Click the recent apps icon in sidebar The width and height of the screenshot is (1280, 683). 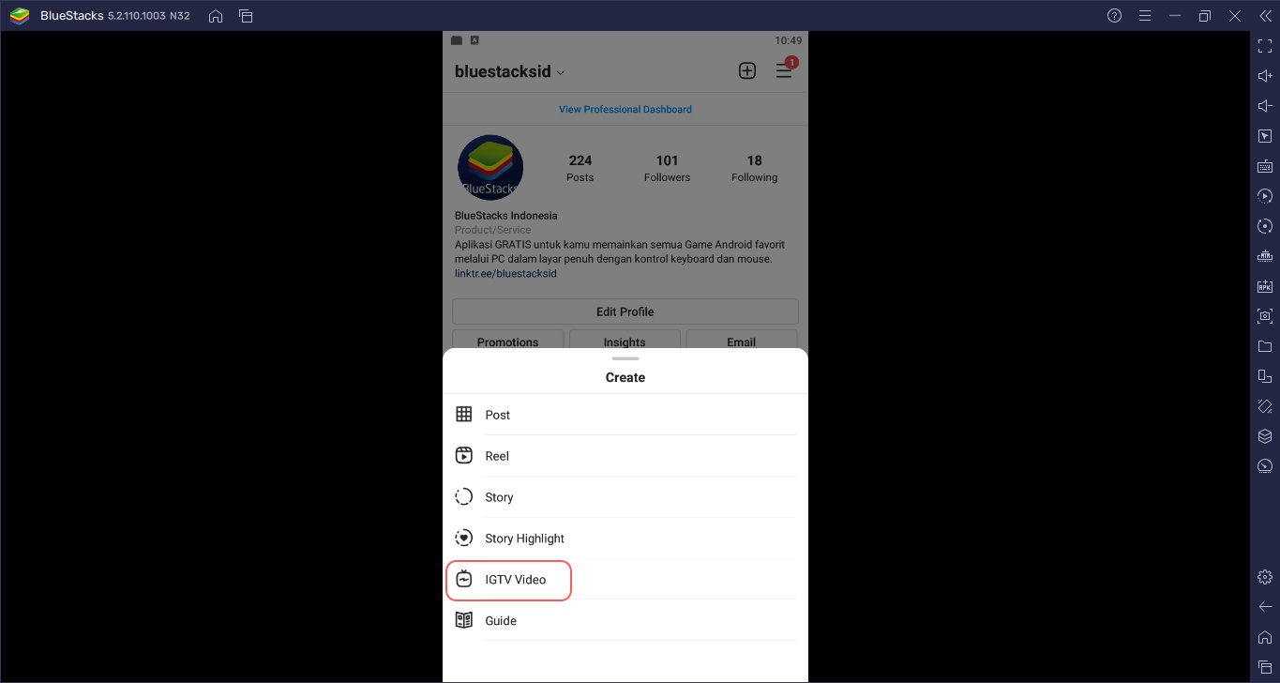1265,667
